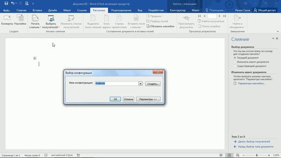This screenshot has height=158, width=281.
Task: Open Вставить поле слияния dropdown
Action: [x=136, y=22]
